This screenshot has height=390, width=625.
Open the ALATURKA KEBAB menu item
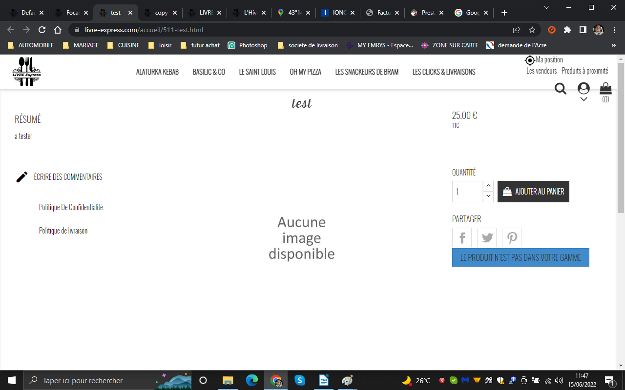[157, 72]
